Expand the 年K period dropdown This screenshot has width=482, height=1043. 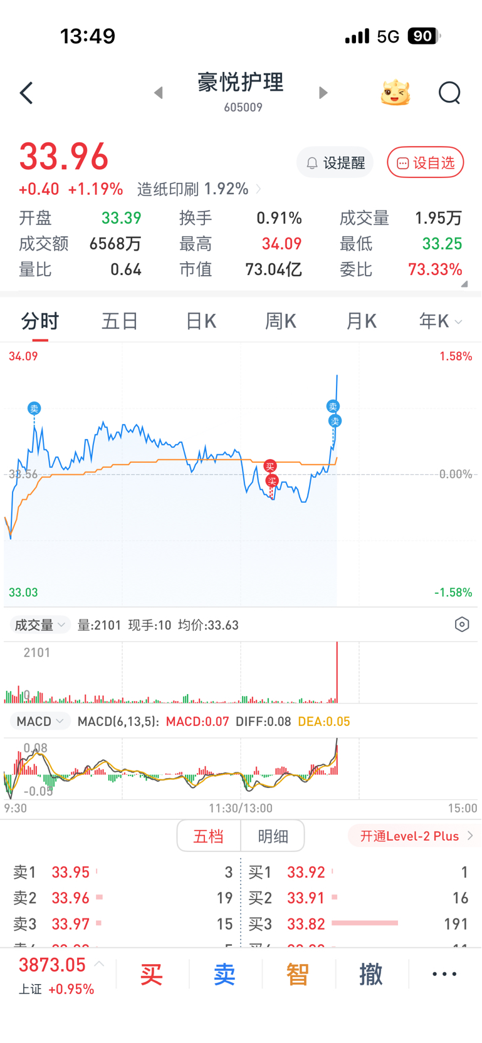[x=440, y=321]
